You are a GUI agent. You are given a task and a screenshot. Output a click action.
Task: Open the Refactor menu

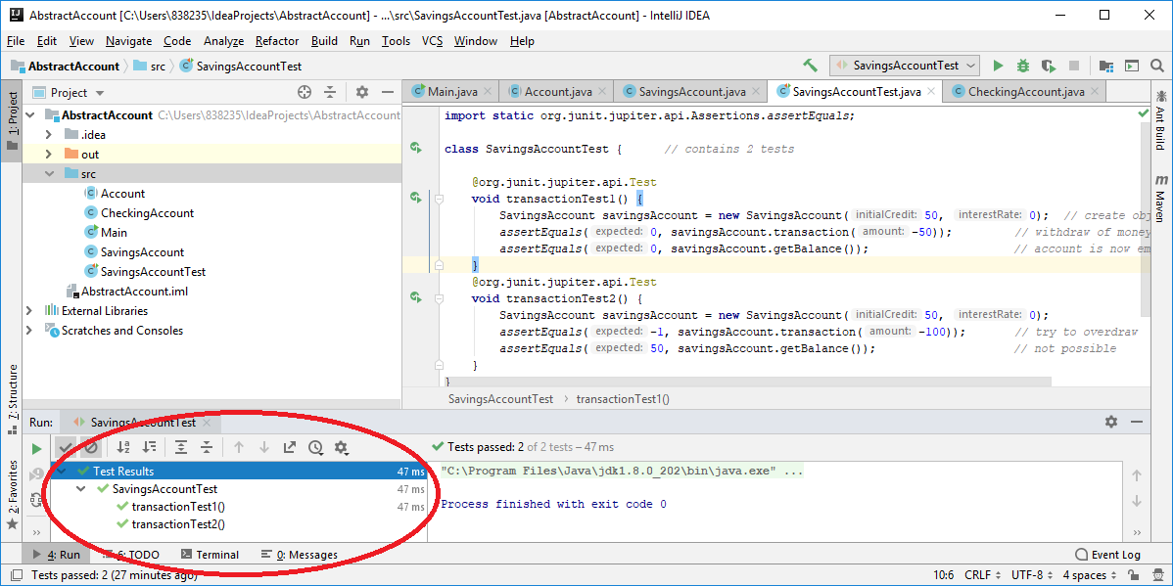click(x=277, y=41)
